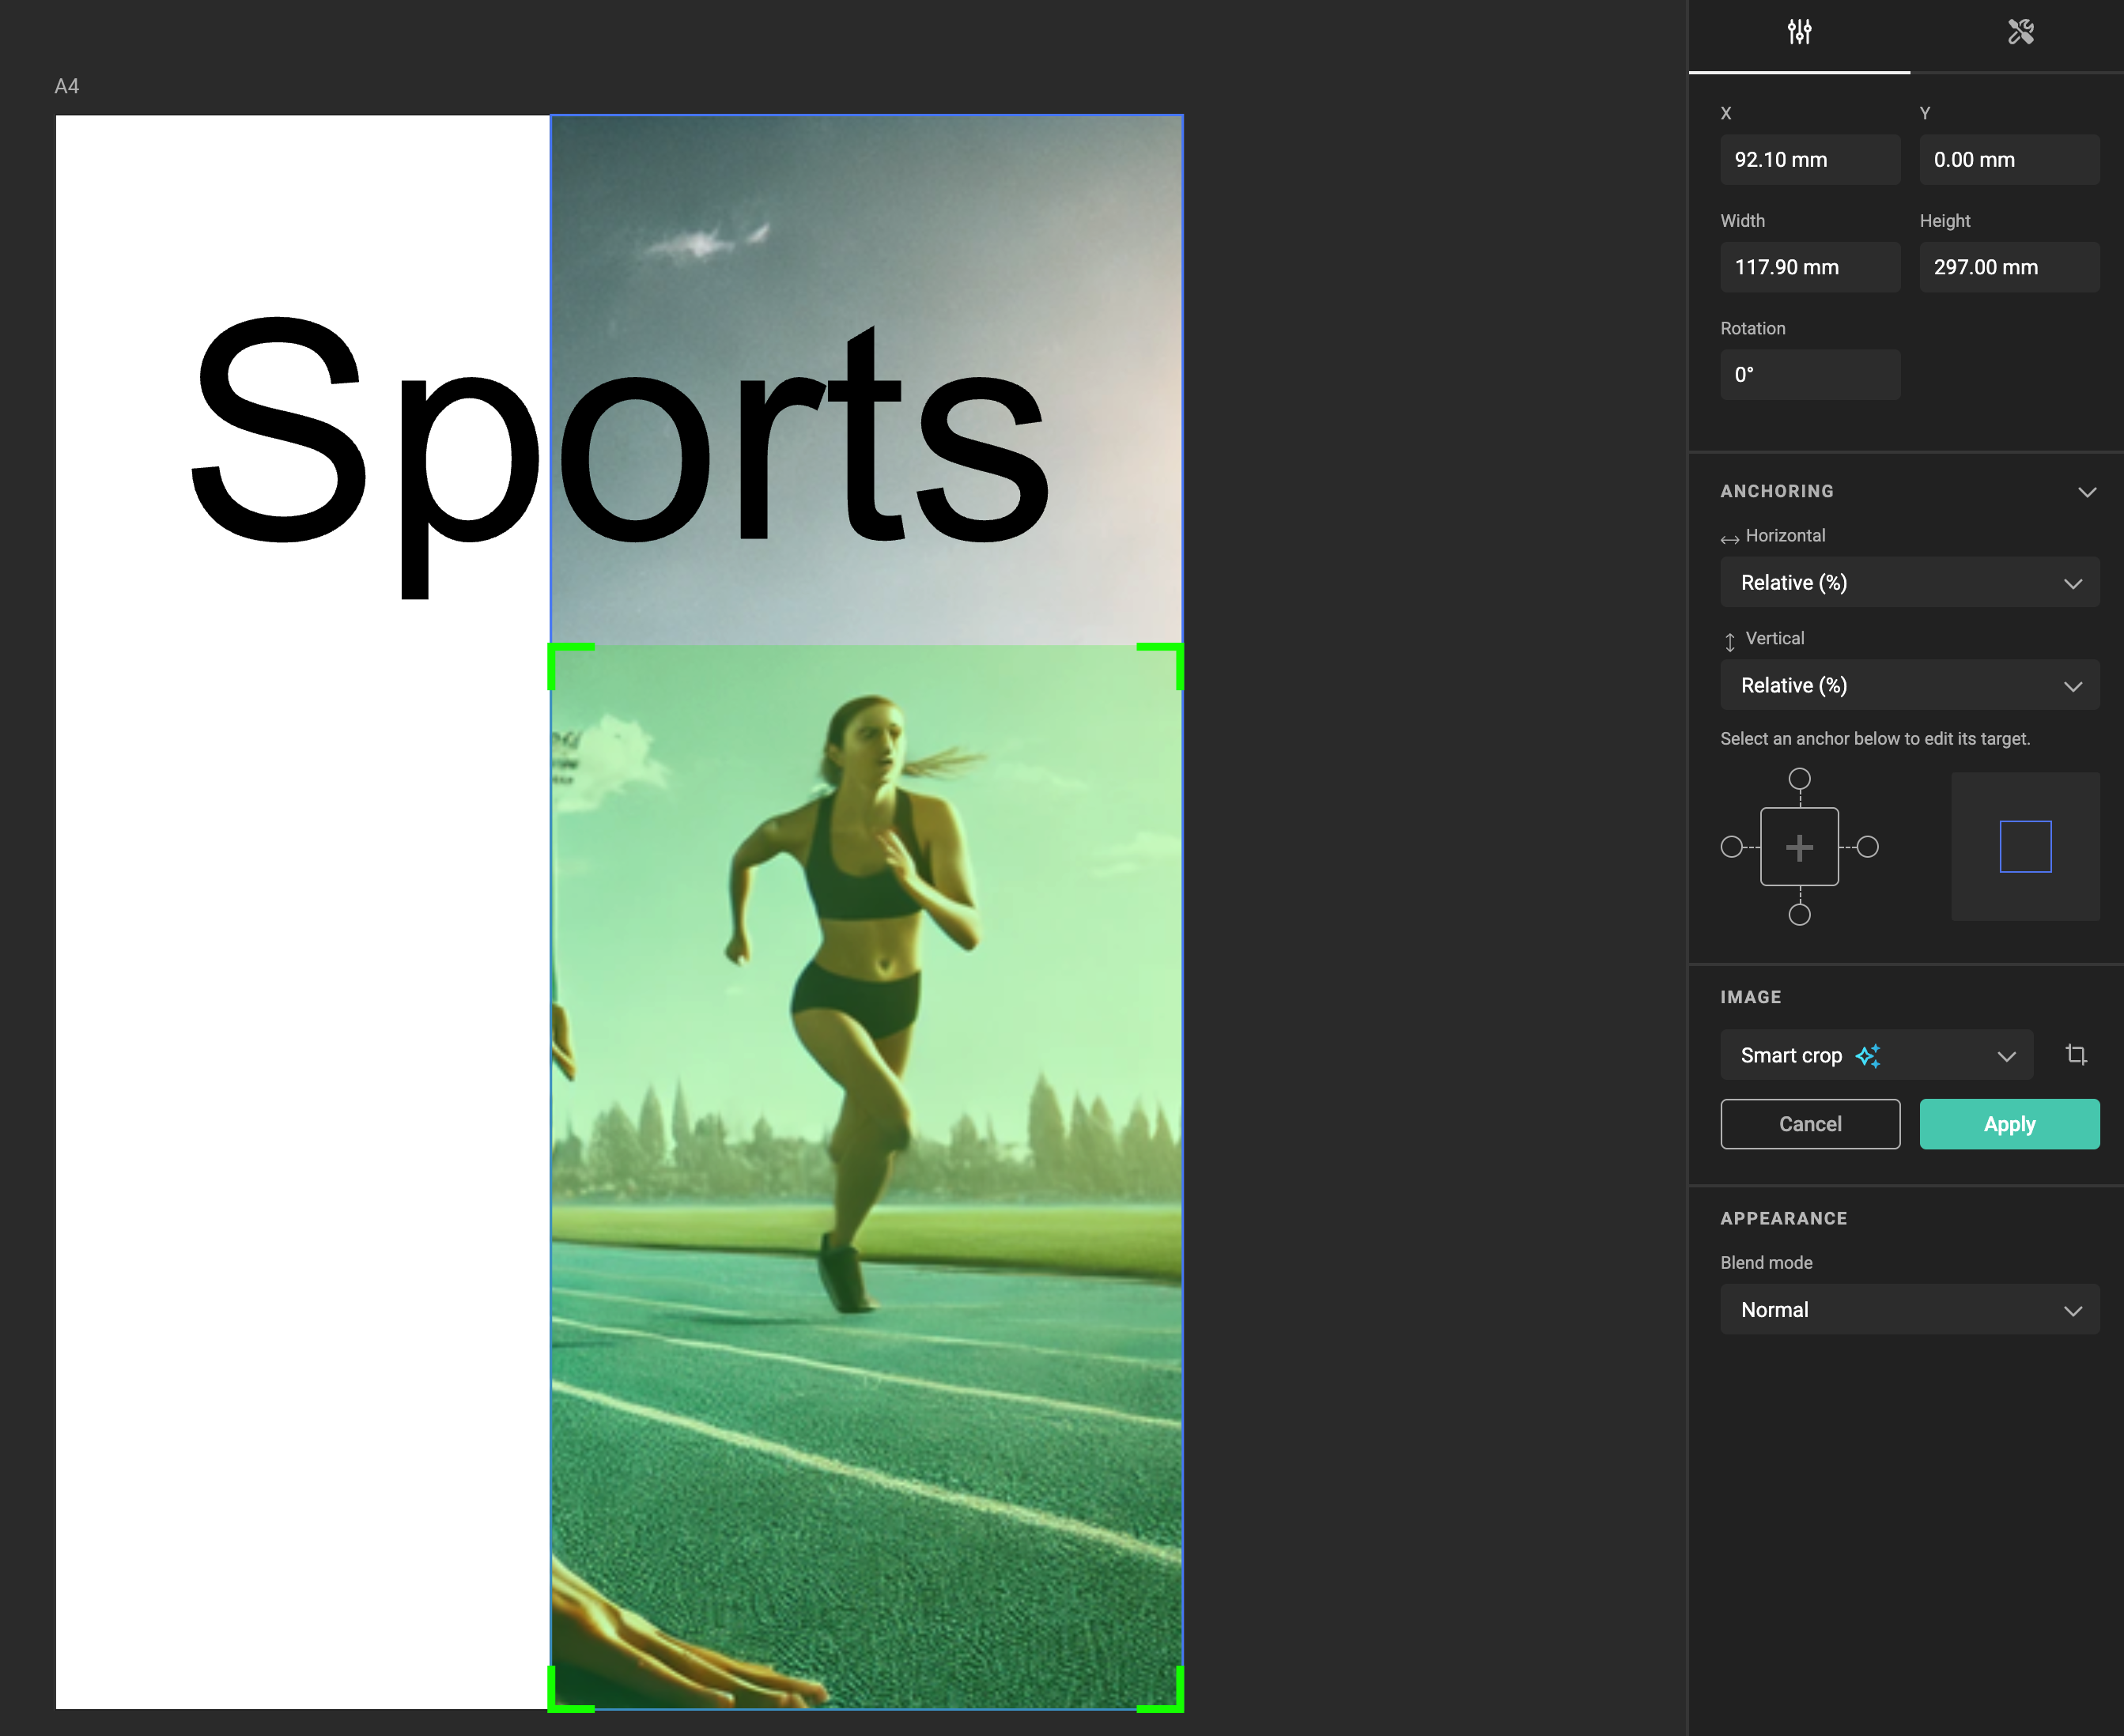Open the Vertical anchoring dropdown

pos(1909,686)
